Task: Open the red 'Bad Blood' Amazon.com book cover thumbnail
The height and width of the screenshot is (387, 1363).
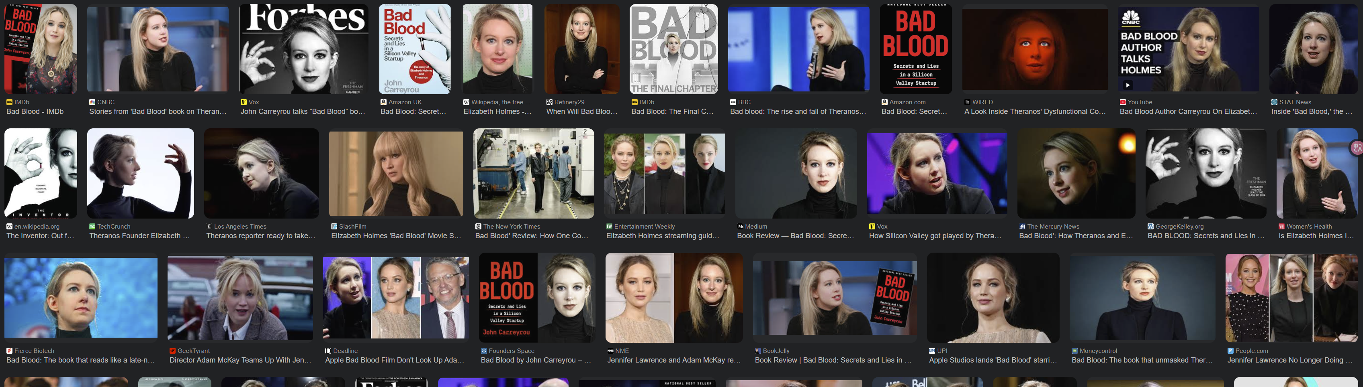Action: coord(915,49)
